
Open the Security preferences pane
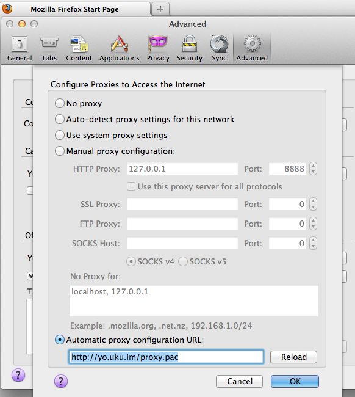point(189,49)
